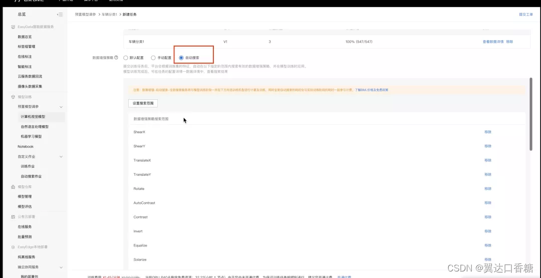Expand the 端云协同服务 submenu chevron
Image resolution: width=541 pixels, height=278 pixels.
61,267
